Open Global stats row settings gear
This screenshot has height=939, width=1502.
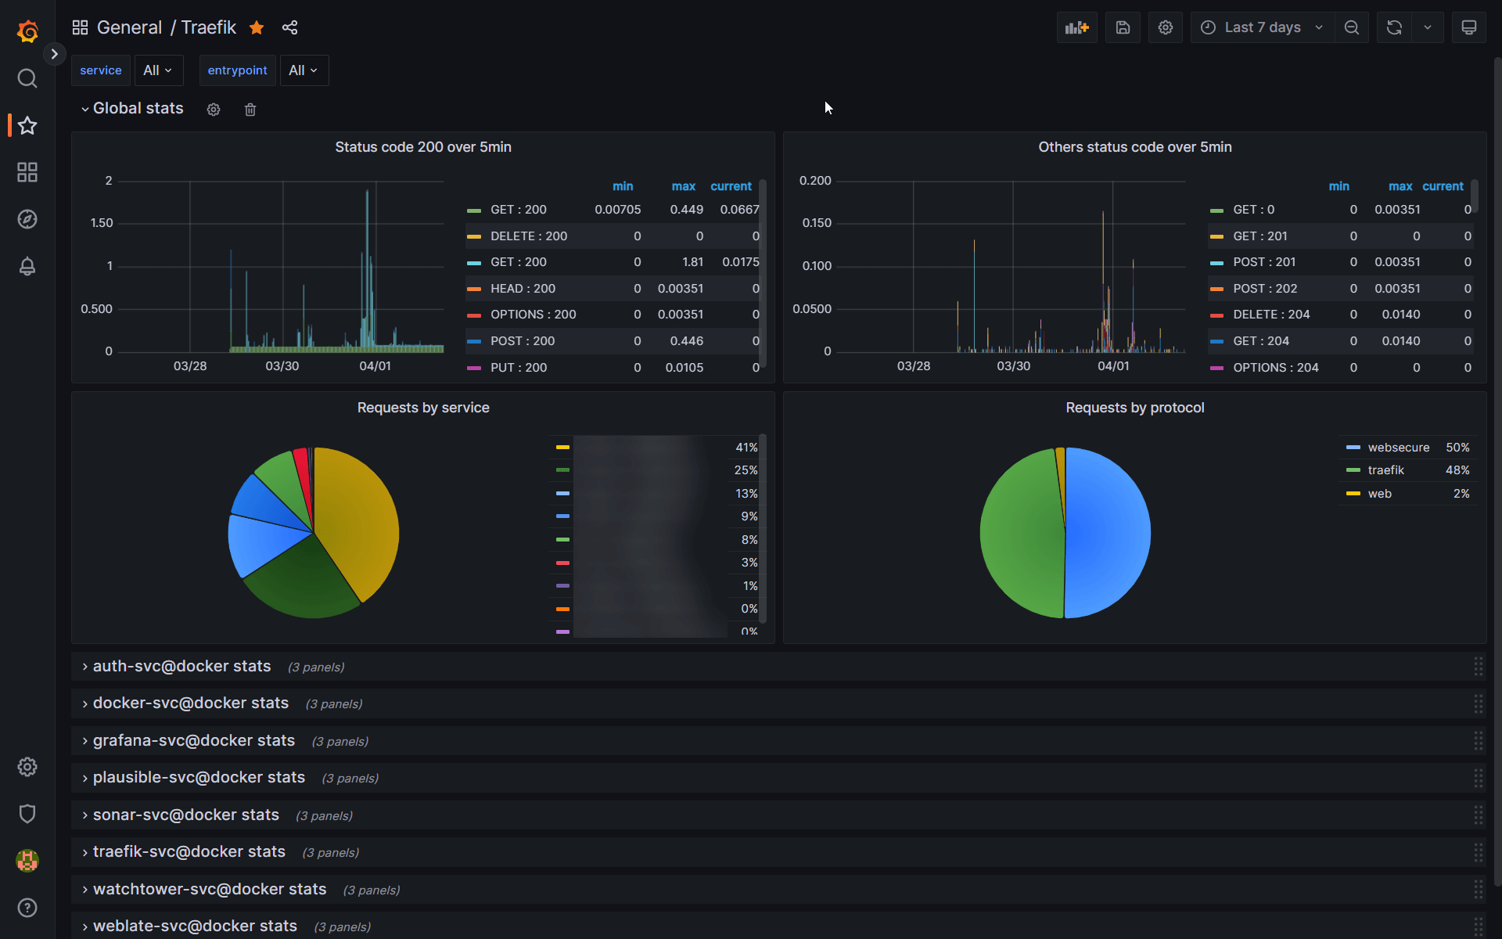[214, 109]
